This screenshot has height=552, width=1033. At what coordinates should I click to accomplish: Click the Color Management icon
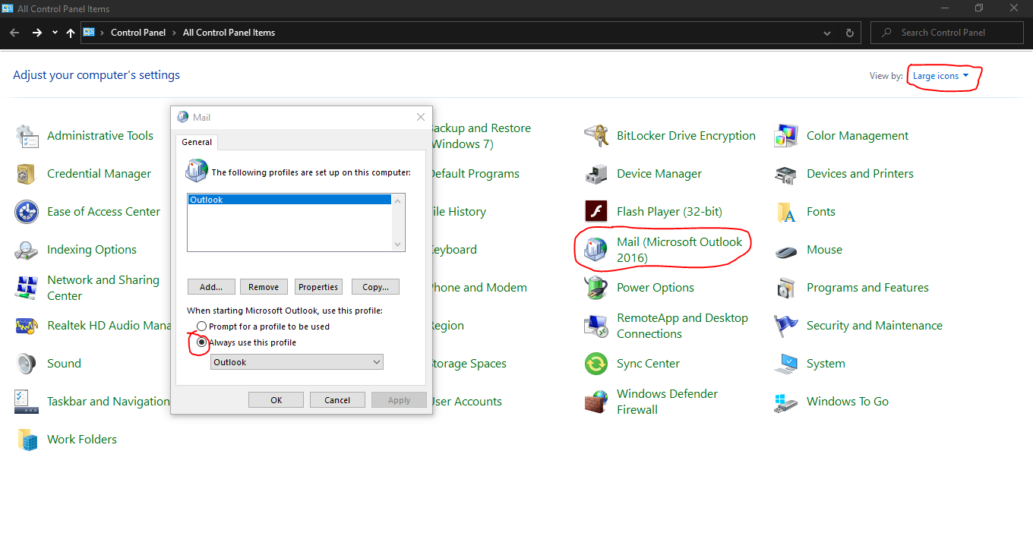click(786, 136)
